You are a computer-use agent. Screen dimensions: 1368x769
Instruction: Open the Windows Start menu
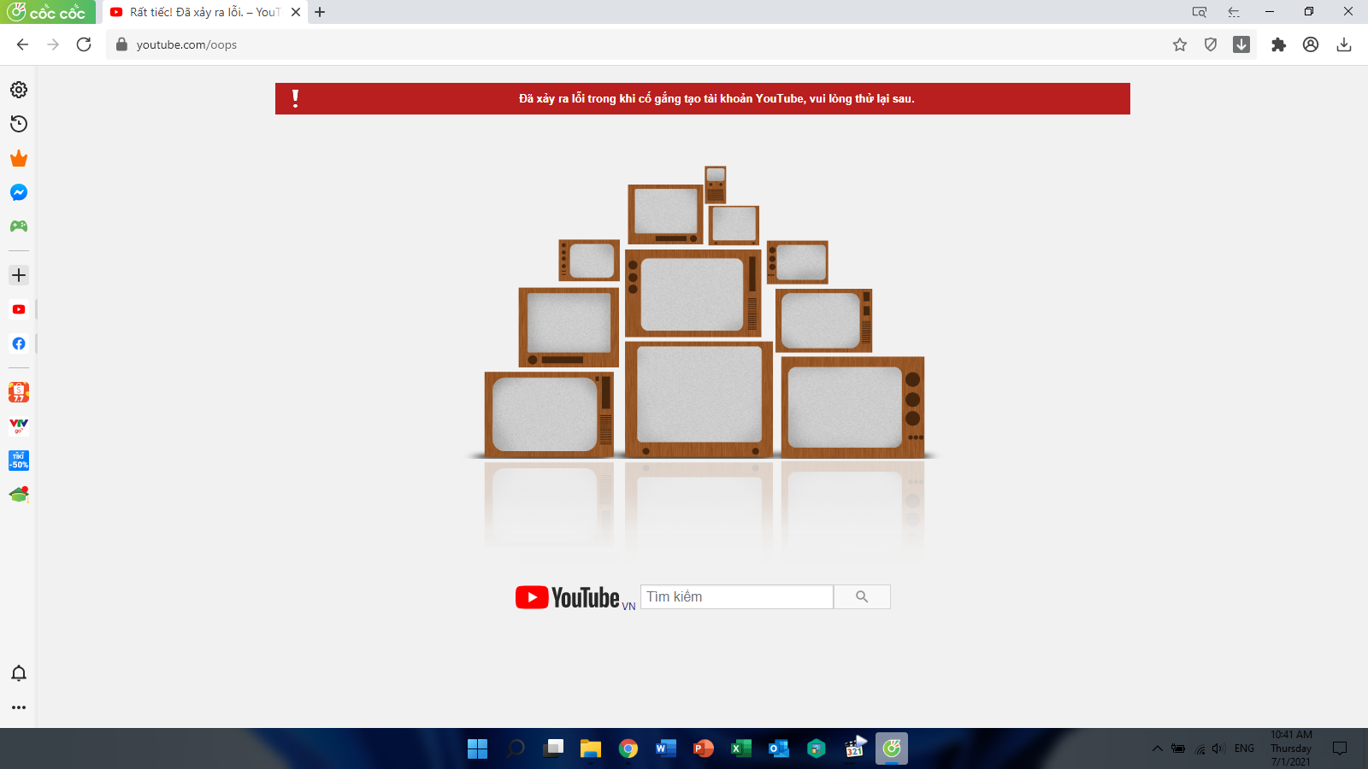[x=477, y=748]
